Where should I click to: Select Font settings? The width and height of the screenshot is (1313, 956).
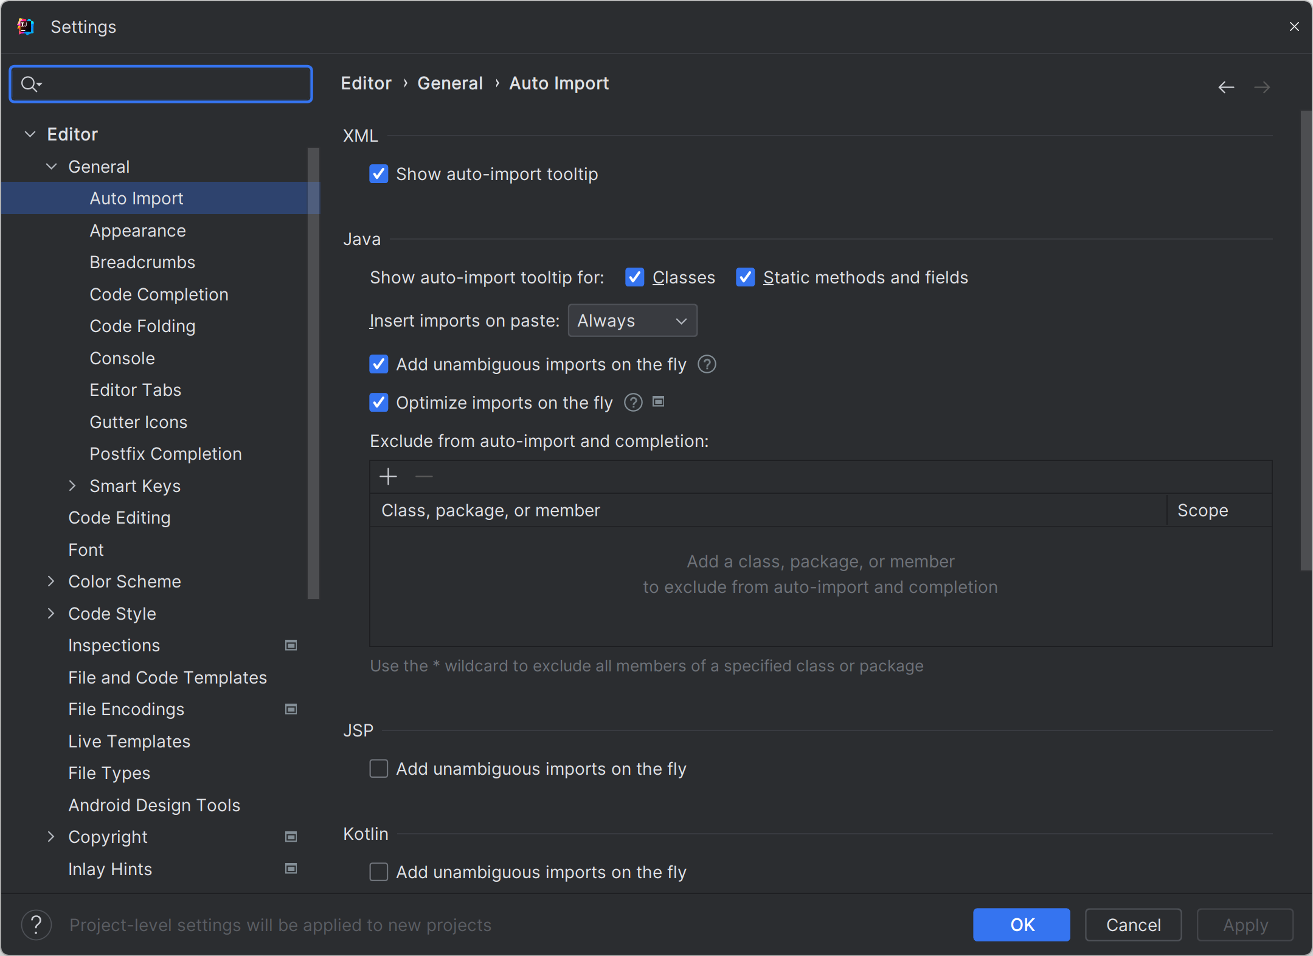click(86, 550)
